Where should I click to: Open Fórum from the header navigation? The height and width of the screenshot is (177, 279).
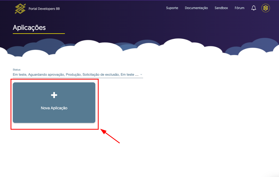point(239,8)
